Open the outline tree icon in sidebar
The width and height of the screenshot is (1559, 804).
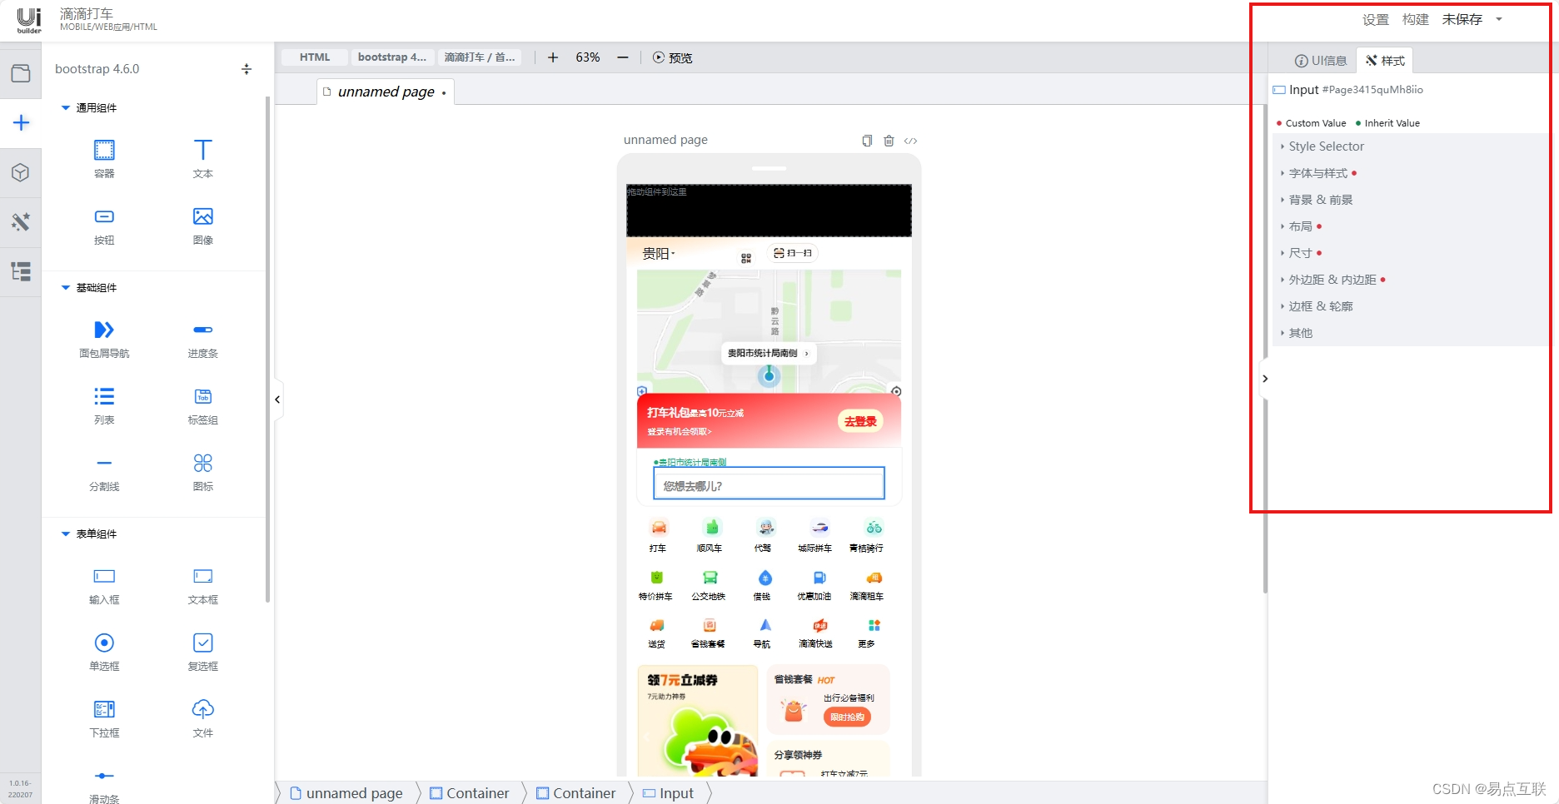[x=21, y=271]
